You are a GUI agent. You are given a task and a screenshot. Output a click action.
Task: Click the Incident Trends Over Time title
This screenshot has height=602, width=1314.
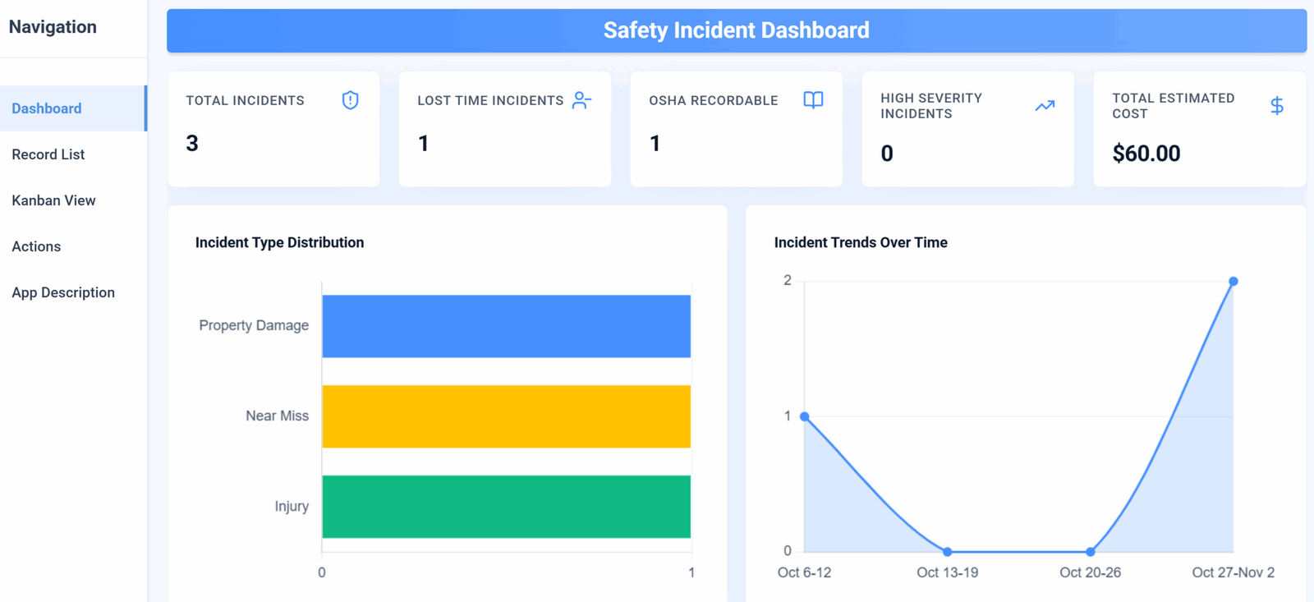pos(861,242)
